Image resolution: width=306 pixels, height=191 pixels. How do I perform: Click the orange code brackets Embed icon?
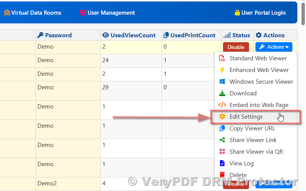(222, 105)
